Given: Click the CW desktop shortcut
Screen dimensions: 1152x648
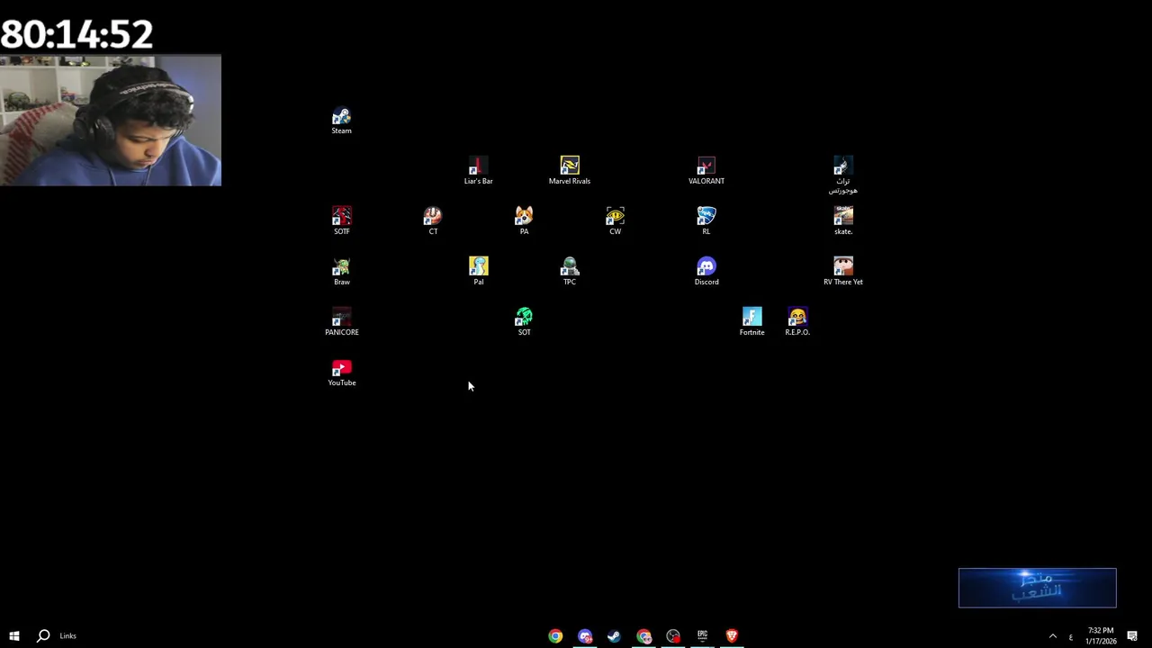Looking at the screenshot, I should coord(616,221).
